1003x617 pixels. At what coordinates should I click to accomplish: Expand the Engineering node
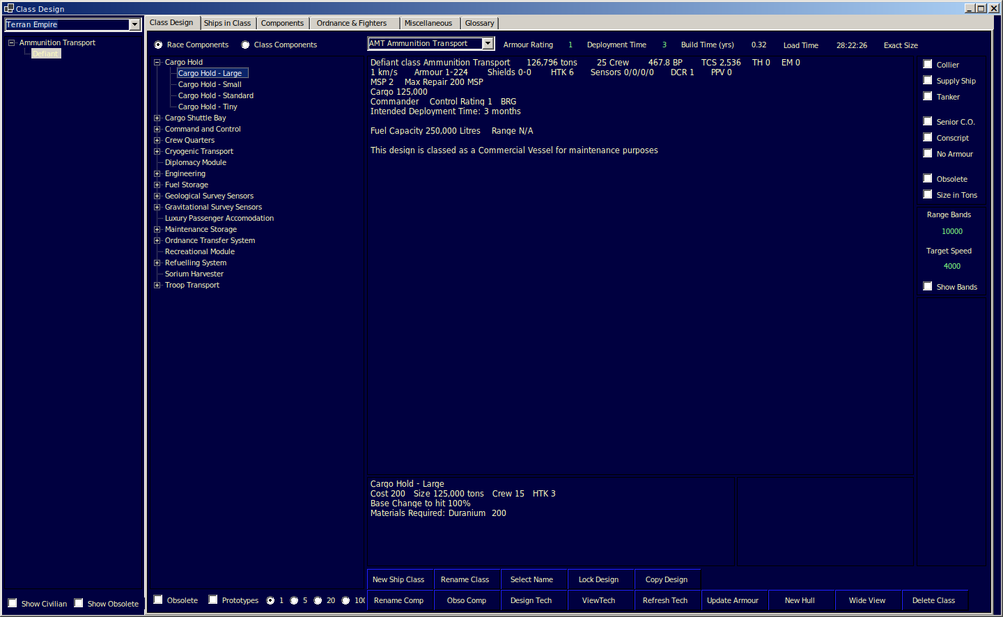(x=157, y=173)
